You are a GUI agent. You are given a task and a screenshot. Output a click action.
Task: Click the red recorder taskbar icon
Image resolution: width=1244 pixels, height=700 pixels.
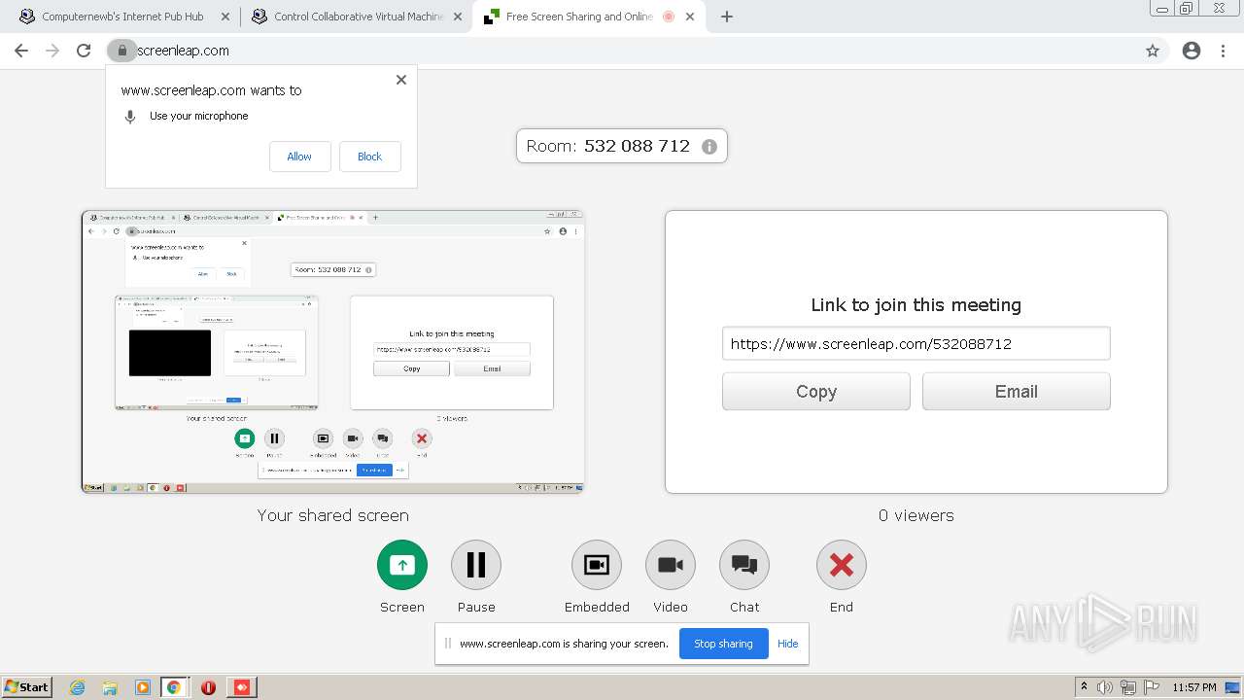coord(242,687)
